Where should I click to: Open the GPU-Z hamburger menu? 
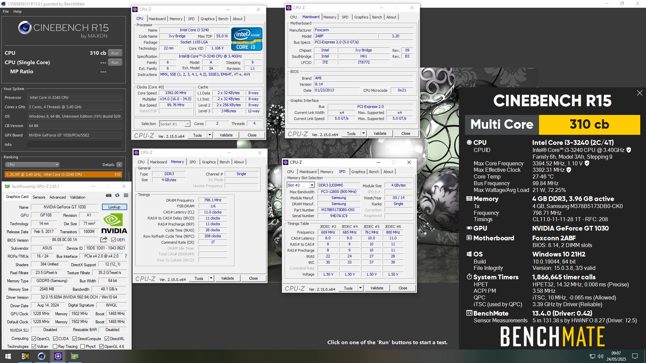[126, 195]
